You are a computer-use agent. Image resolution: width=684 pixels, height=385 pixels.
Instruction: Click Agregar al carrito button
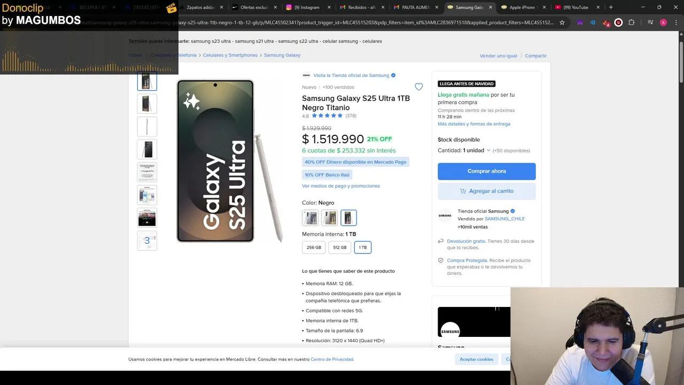pyautogui.click(x=486, y=191)
